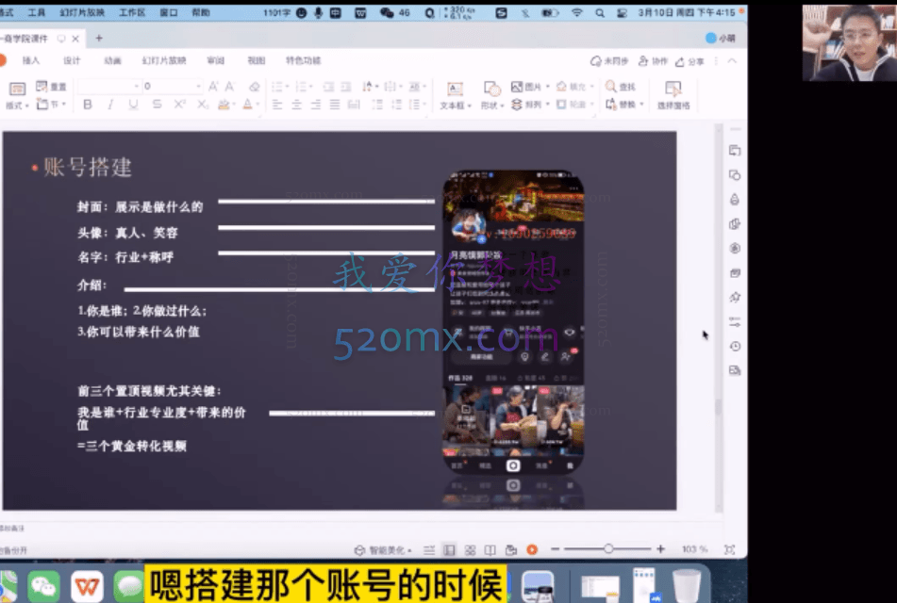Toggle italic formatting

pyautogui.click(x=110, y=105)
